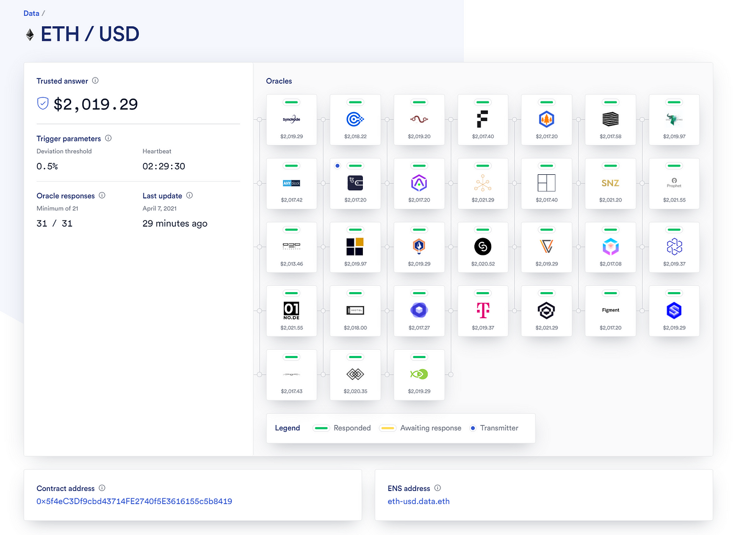Select the purple hexagon A oracle logo

coord(419,183)
